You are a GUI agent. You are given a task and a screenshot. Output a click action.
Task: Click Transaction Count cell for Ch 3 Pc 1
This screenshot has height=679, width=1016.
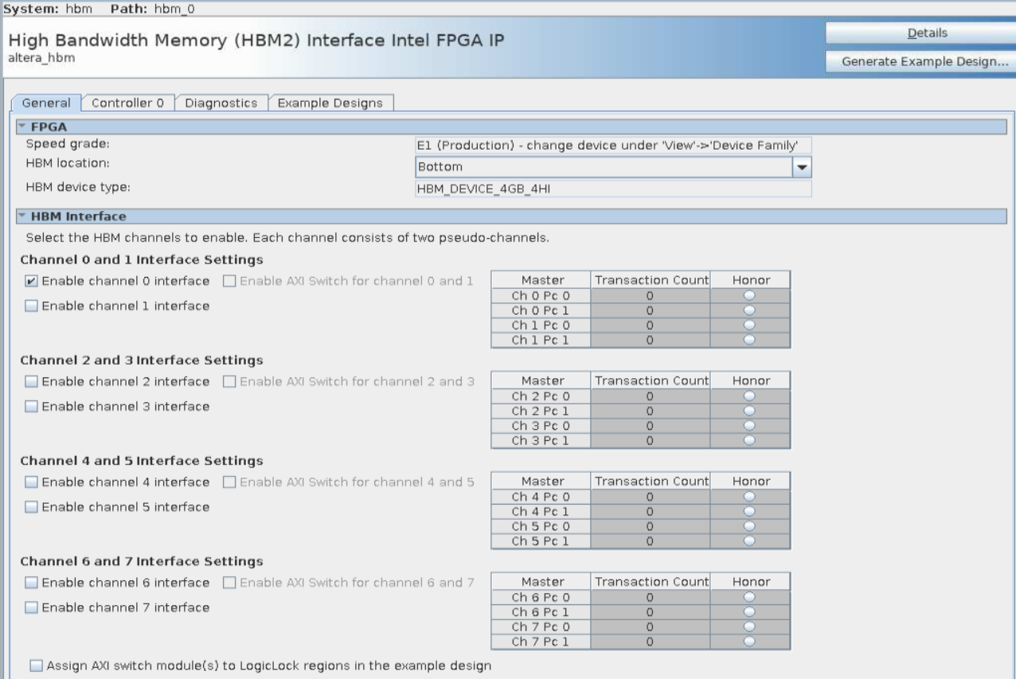650,440
